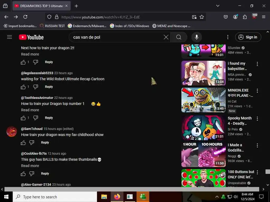
Task: Click the vertical page scrollbar thumb
Action: [268, 171]
